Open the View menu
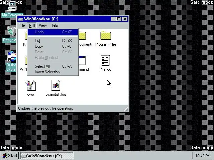 tap(42, 25)
